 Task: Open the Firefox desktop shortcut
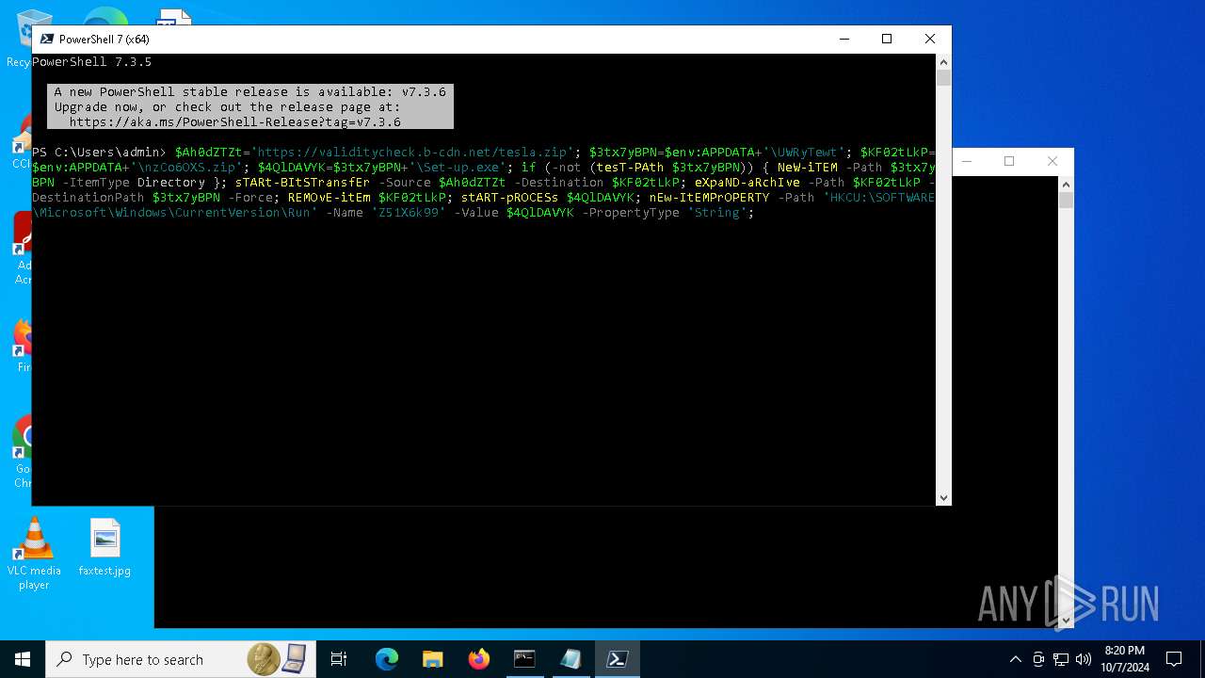point(23,347)
